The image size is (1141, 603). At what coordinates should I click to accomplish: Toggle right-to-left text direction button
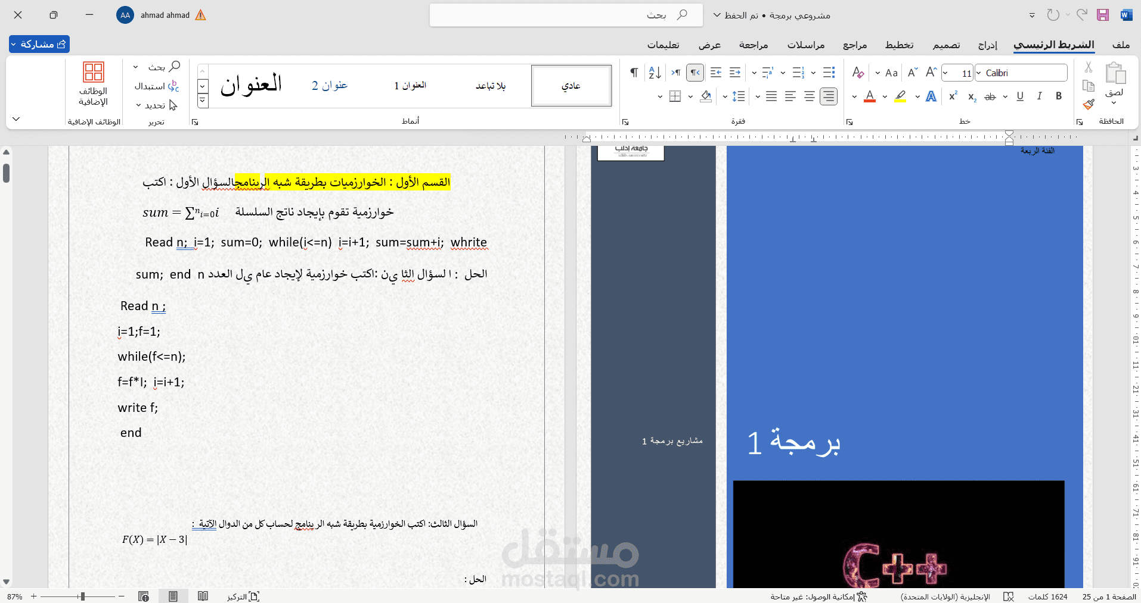pos(695,73)
